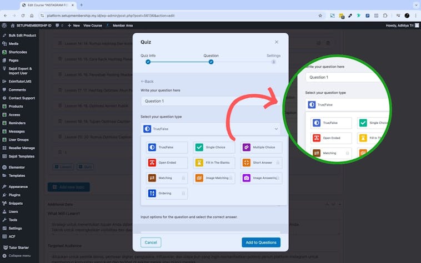Viewport: 421px width, 263px height.
Task: Choose the Matching question type
Action: click(167, 178)
